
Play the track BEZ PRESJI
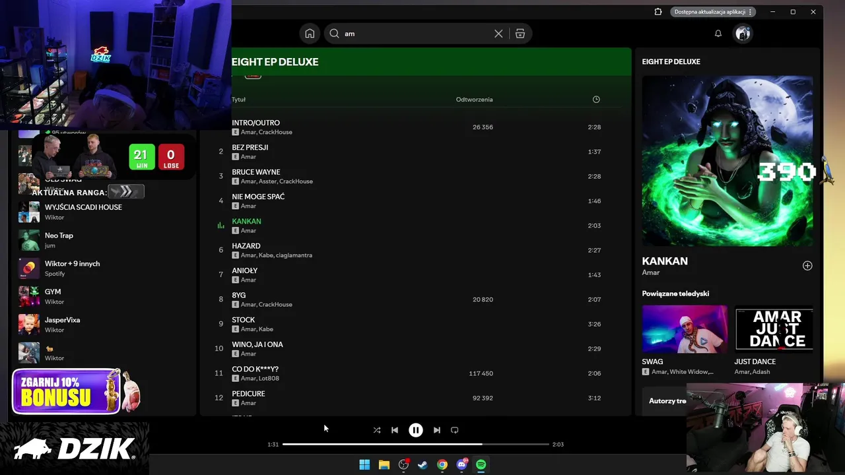click(250, 147)
